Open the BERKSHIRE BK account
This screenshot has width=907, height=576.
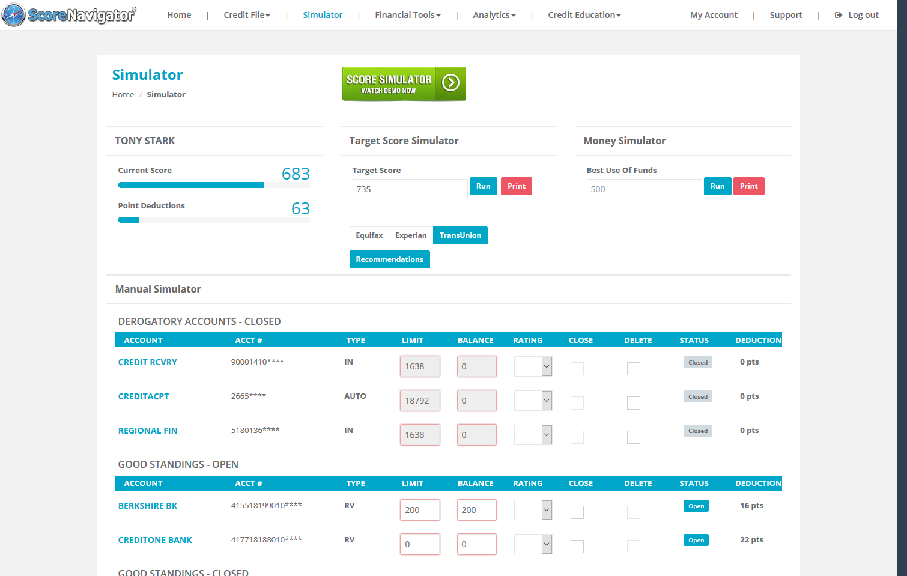[148, 506]
